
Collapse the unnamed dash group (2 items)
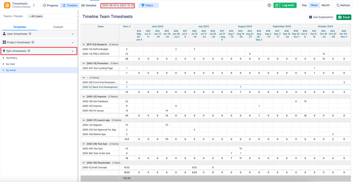pyautogui.click(x=84, y=78)
